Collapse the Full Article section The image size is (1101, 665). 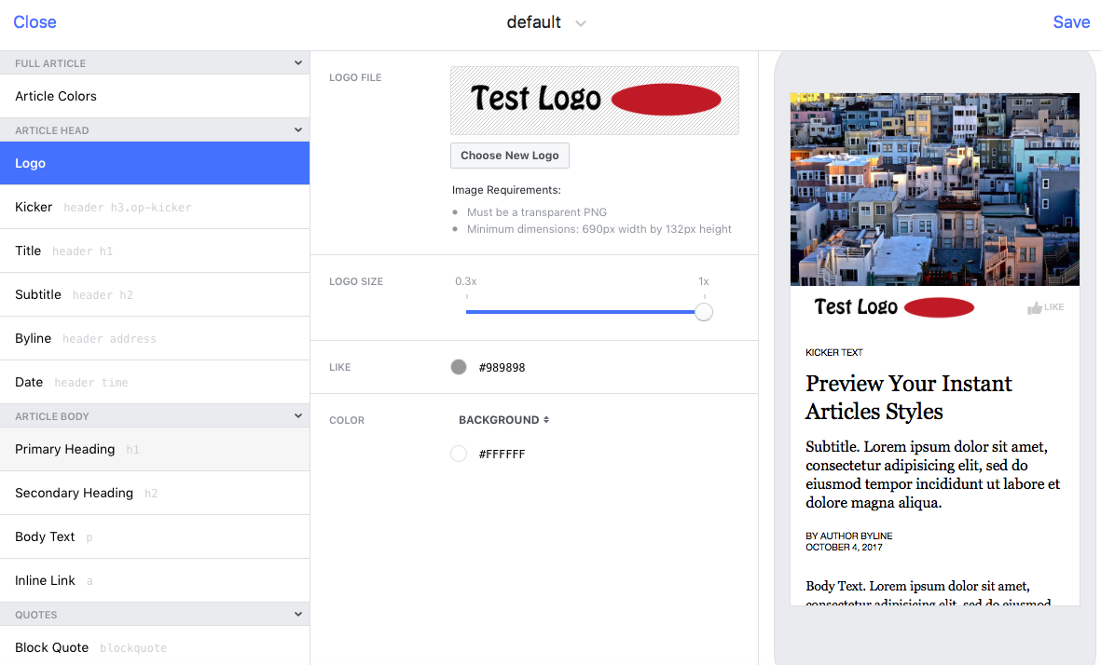(x=298, y=63)
